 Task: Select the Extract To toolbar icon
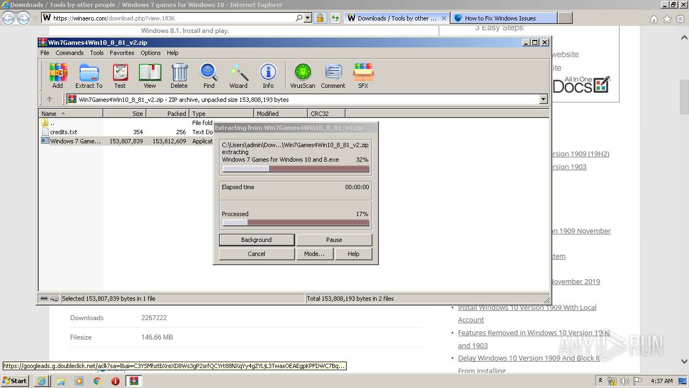89,75
